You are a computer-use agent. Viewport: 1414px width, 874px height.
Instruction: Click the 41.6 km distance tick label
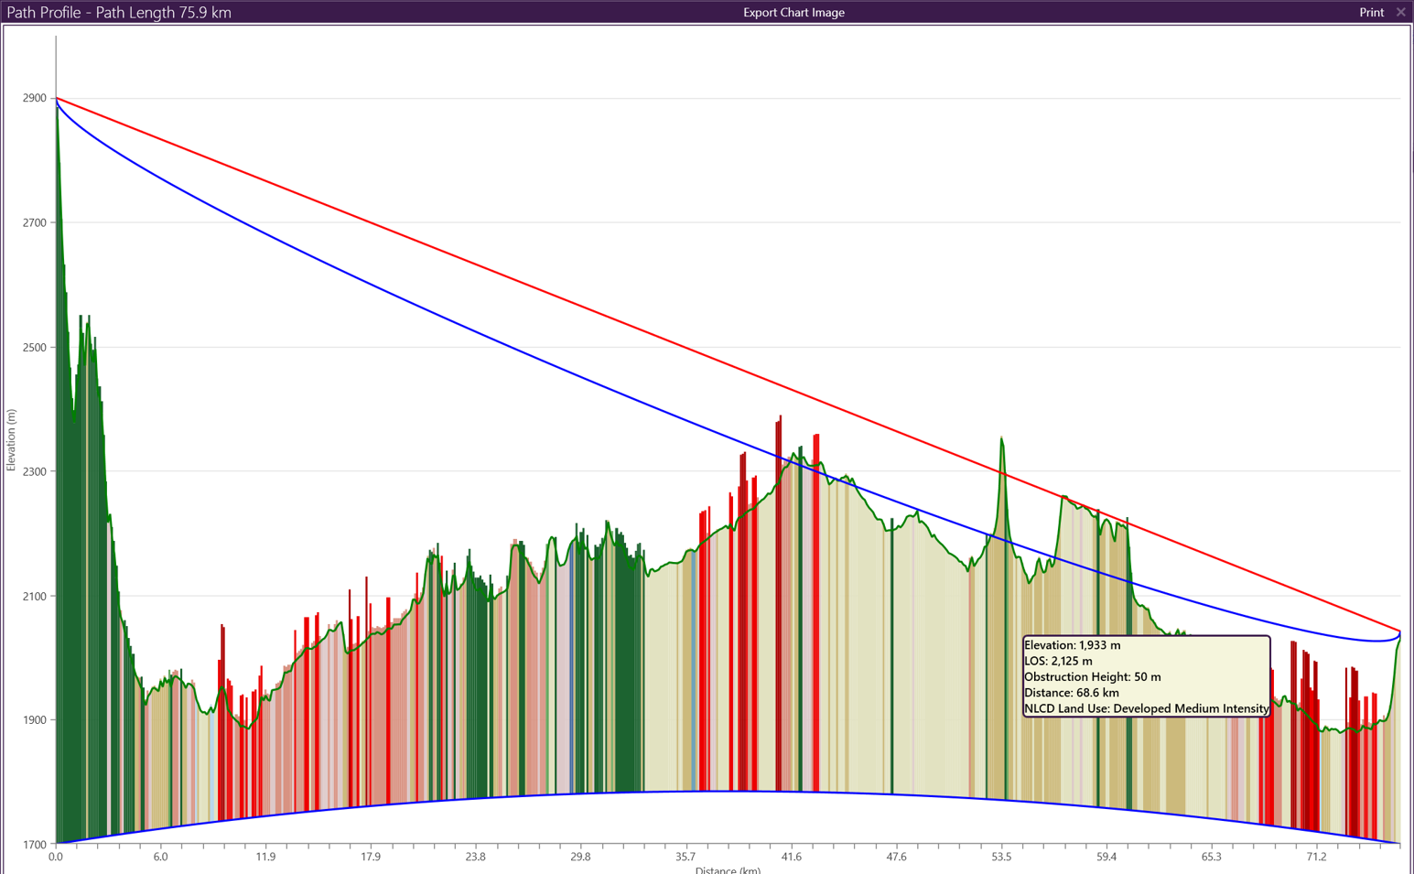pyautogui.click(x=791, y=857)
